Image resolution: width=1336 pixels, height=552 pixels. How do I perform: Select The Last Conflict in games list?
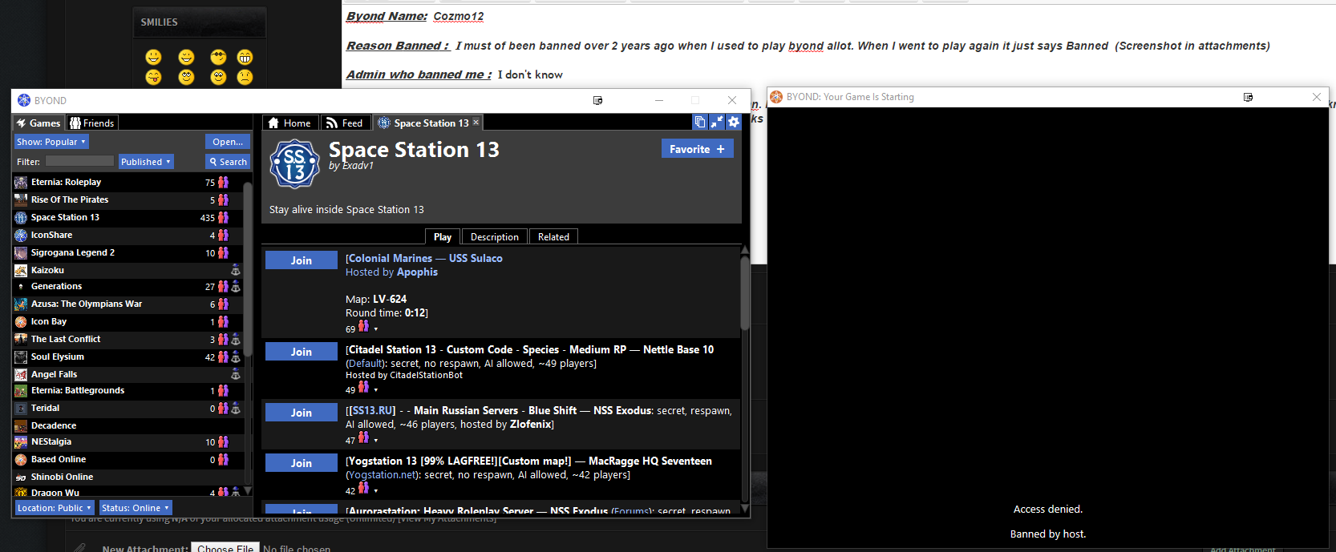click(128, 340)
